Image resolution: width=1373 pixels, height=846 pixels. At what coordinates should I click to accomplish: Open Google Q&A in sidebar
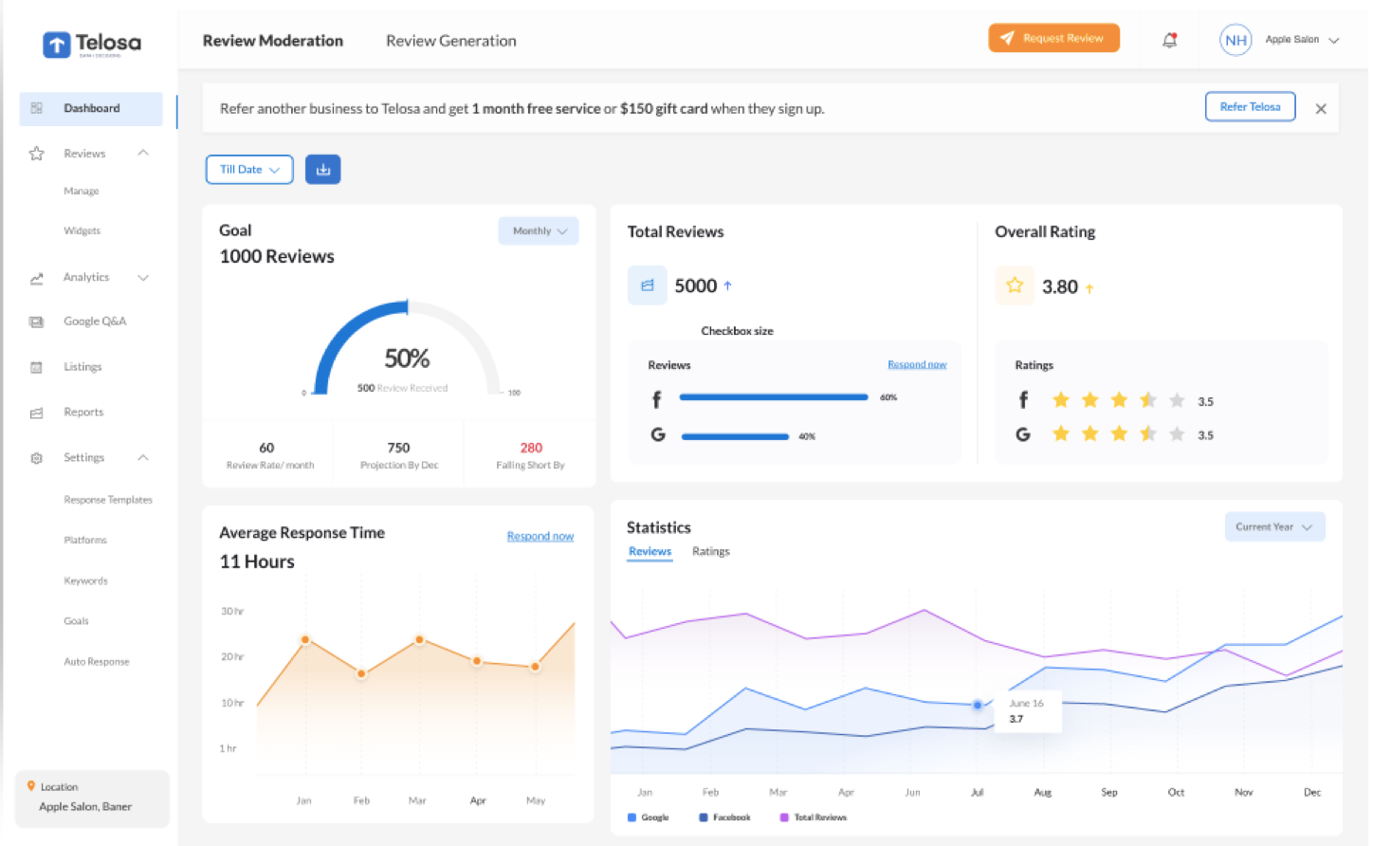click(x=95, y=322)
